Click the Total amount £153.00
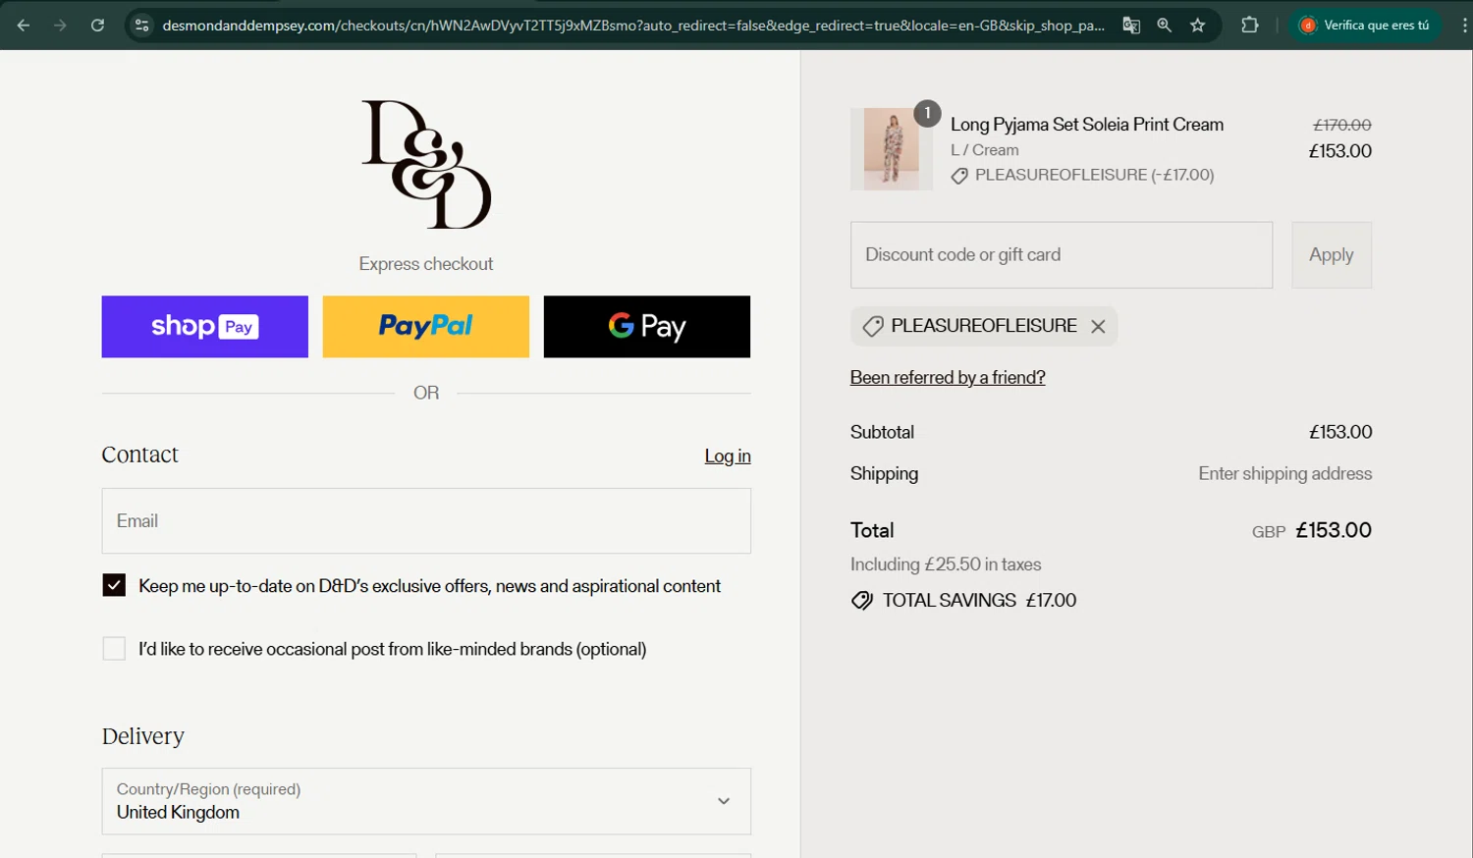Screen dimensions: 1473x858 (1334, 530)
